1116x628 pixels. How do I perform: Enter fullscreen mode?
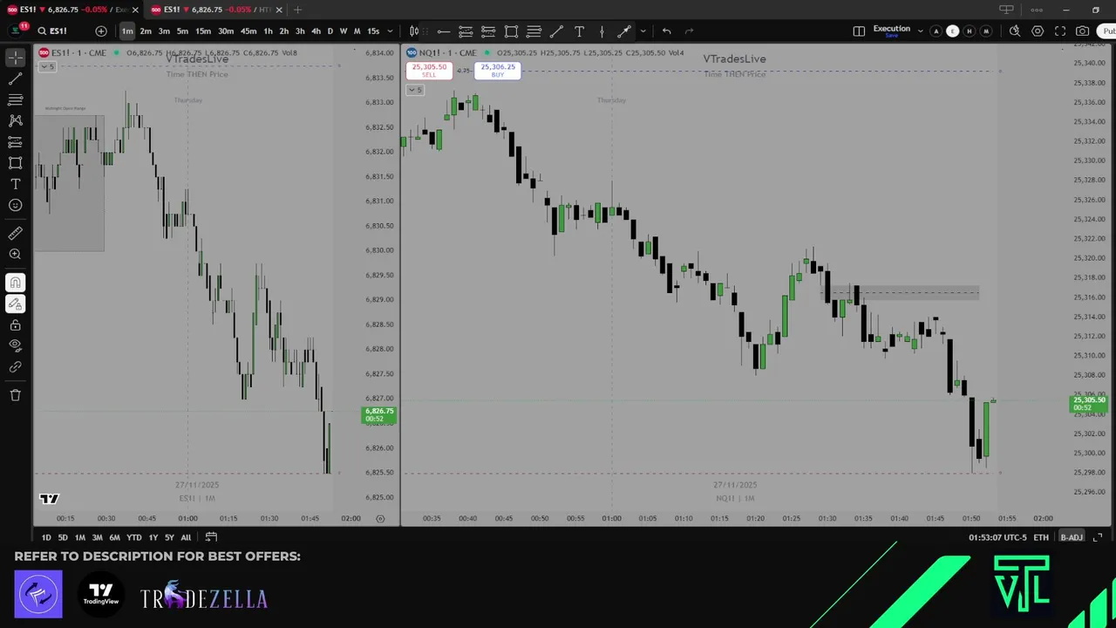1060,31
